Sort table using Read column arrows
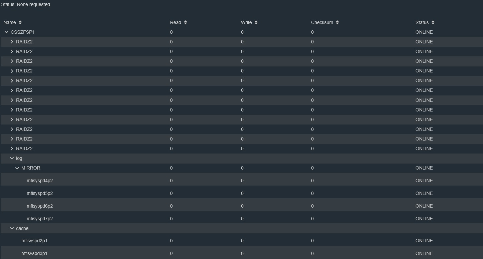This screenshot has height=259, width=483. click(x=186, y=22)
